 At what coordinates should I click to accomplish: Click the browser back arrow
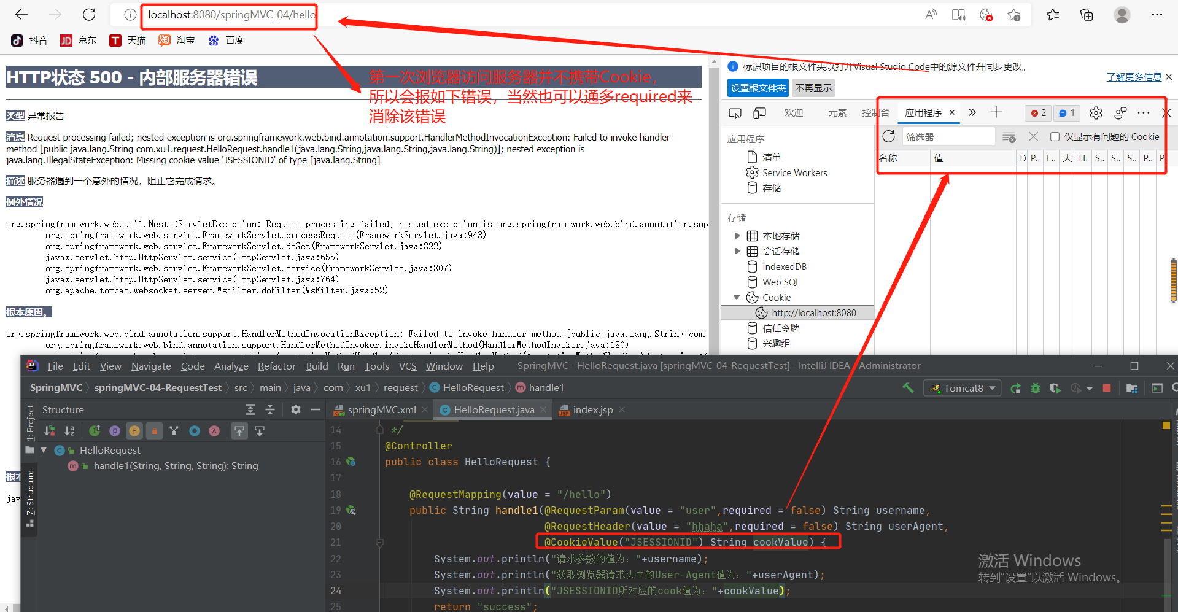click(21, 14)
